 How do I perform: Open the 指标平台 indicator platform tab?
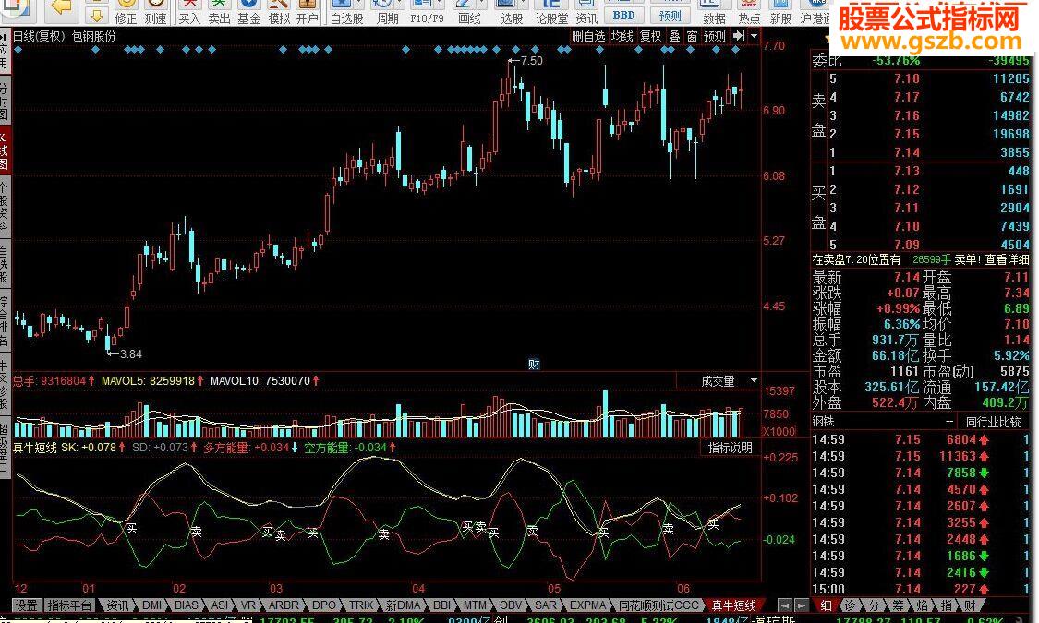pyautogui.click(x=69, y=605)
